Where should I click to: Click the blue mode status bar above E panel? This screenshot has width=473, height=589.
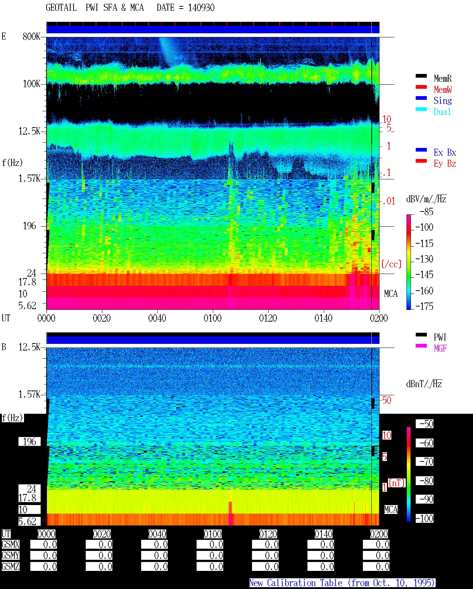(213, 29)
